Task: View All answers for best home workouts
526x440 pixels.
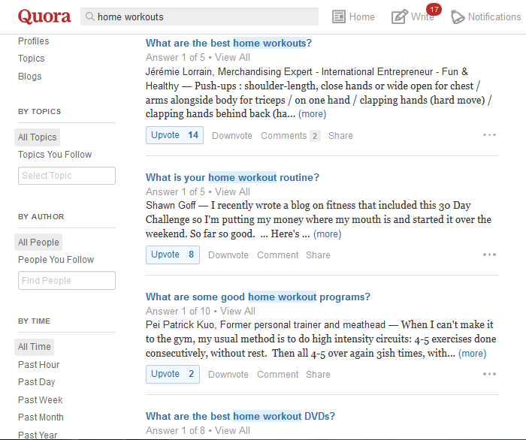Action: pos(232,58)
